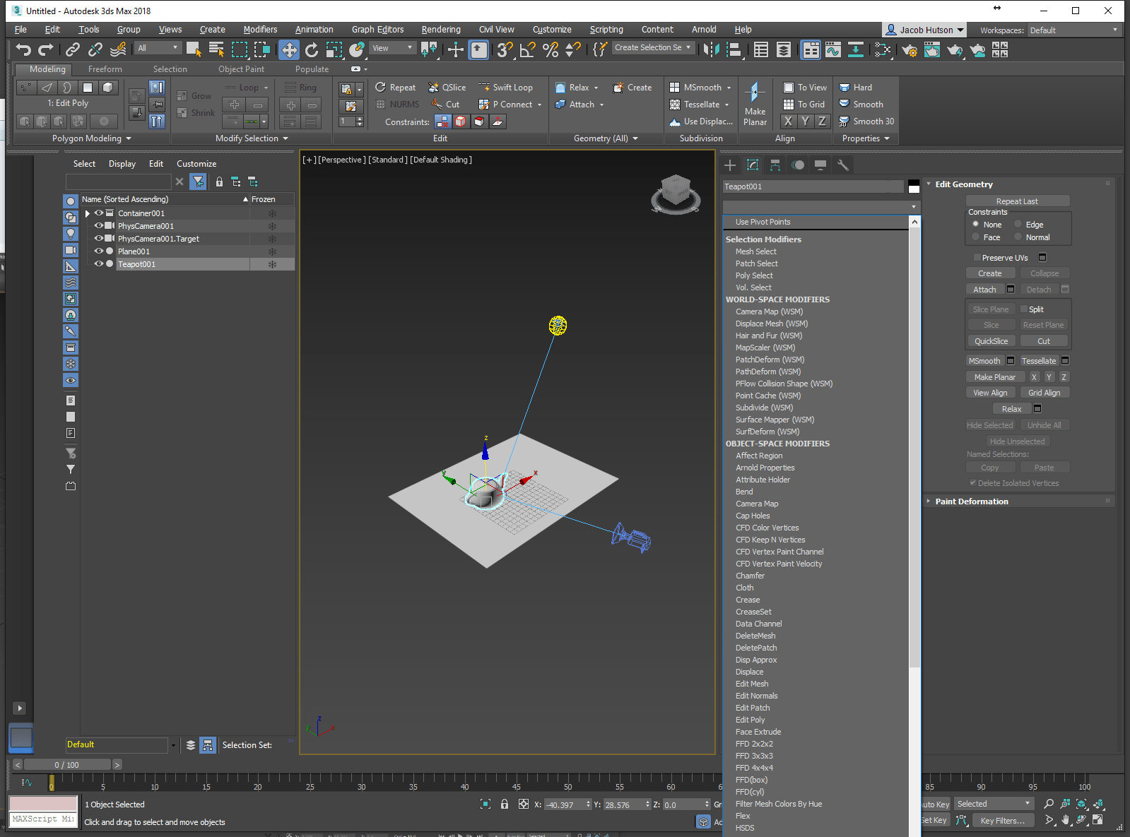The width and height of the screenshot is (1130, 837).
Task: Select the Normal constraint radio button
Action: click(x=1018, y=237)
